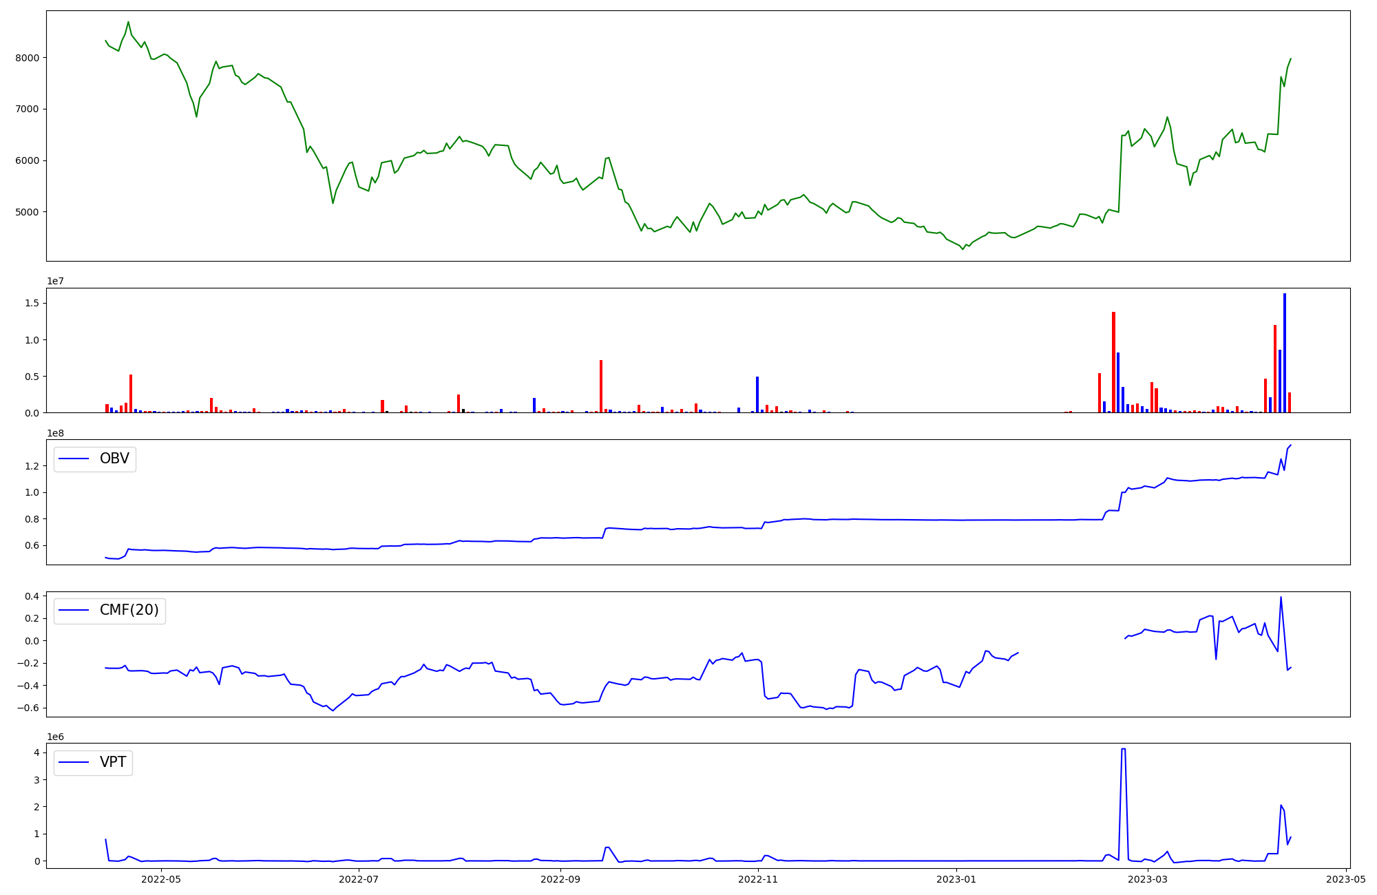Click the 0.4 tick on CMF axis
The image size is (1377, 895).
coord(32,596)
